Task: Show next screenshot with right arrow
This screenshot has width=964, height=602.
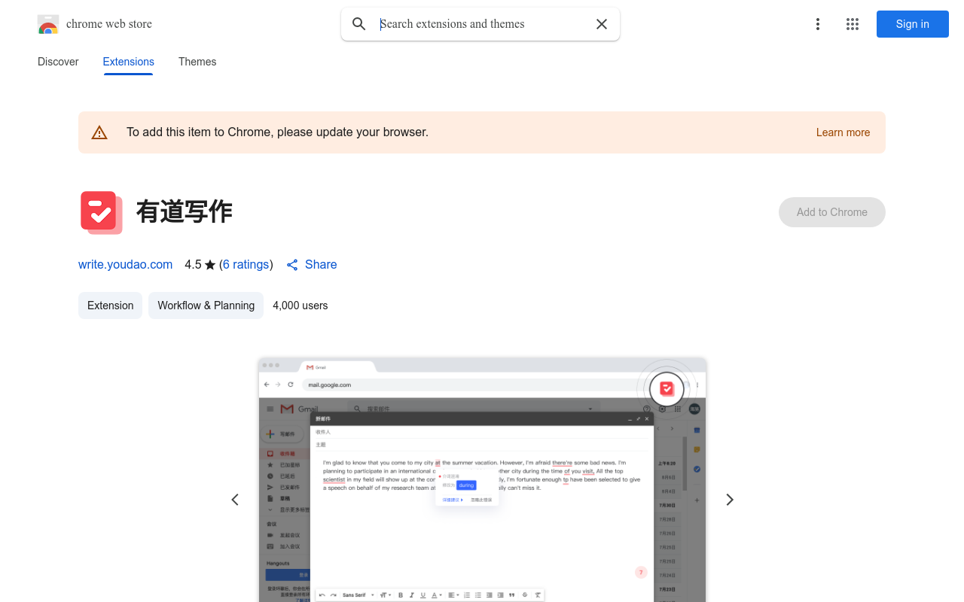Action: [729, 500]
